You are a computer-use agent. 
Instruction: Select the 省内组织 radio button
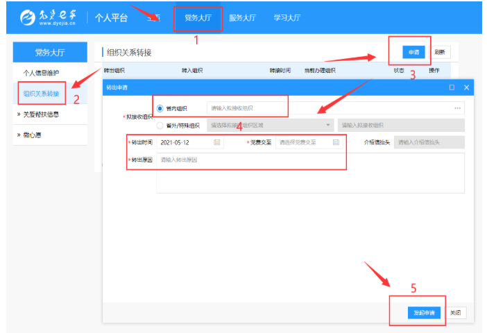tap(161, 108)
